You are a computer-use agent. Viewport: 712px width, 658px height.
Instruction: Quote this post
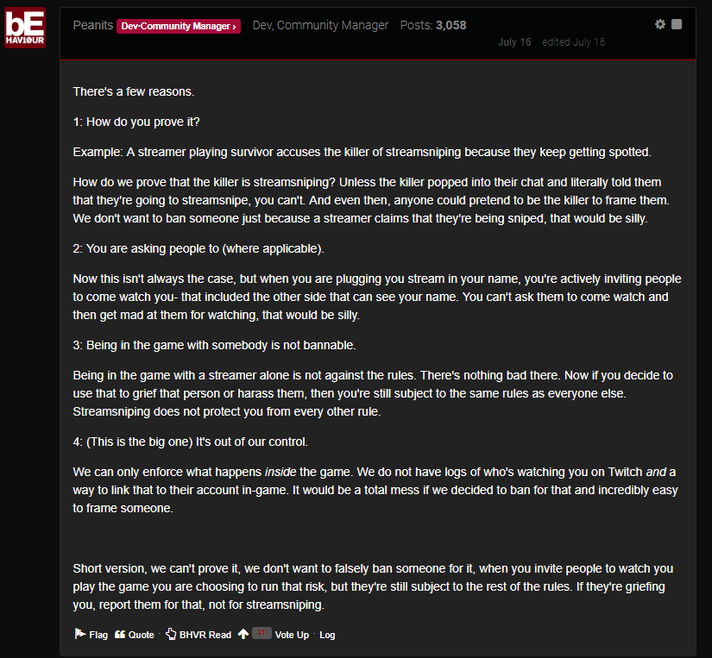pyautogui.click(x=135, y=635)
